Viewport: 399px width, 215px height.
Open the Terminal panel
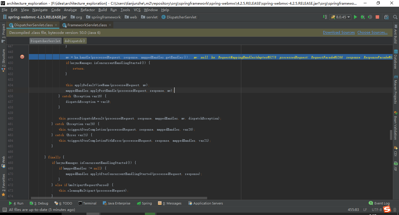click(x=87, y=203)
